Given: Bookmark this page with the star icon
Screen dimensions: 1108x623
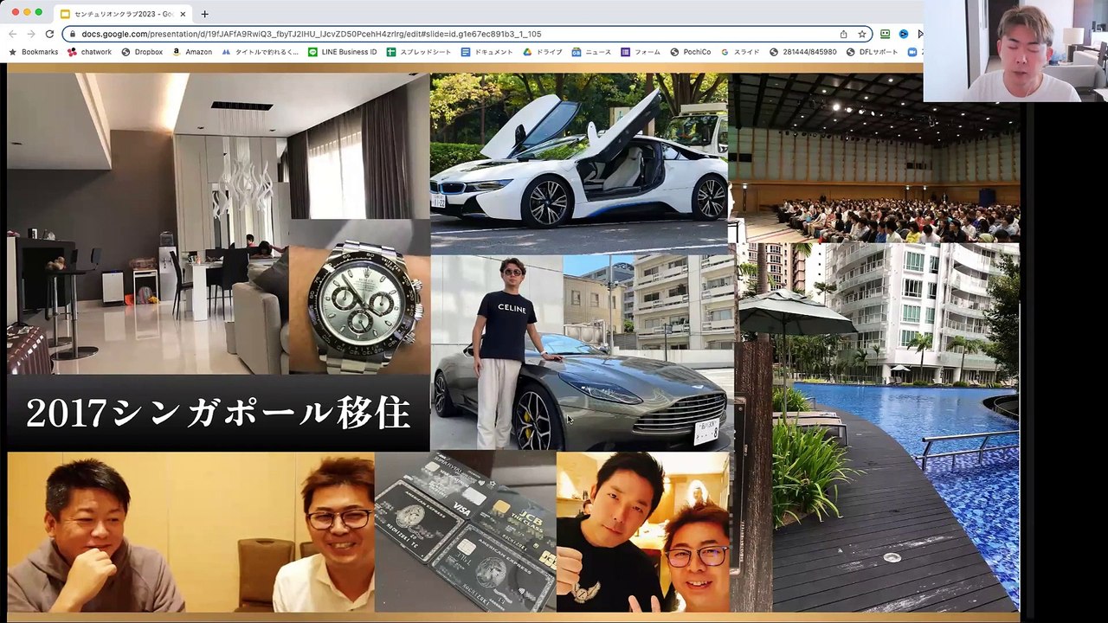Looking at the screenshot, I should coord(862,34).
